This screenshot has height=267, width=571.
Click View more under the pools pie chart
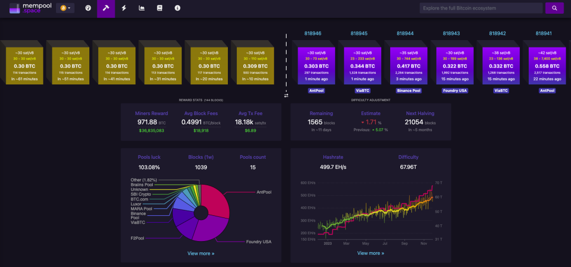201,253
